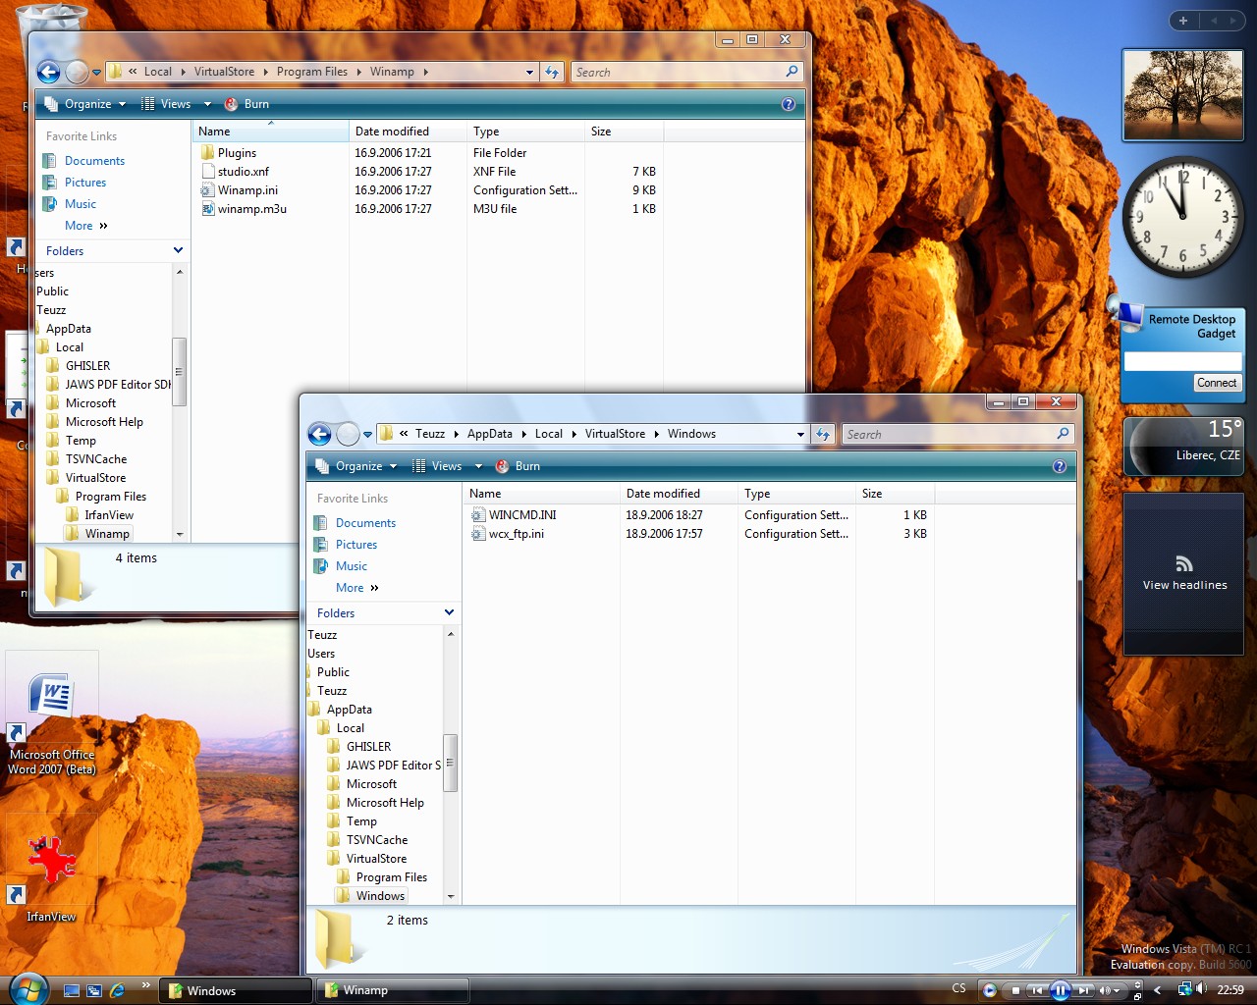Show hidden notification area icons

point(1158,990)
